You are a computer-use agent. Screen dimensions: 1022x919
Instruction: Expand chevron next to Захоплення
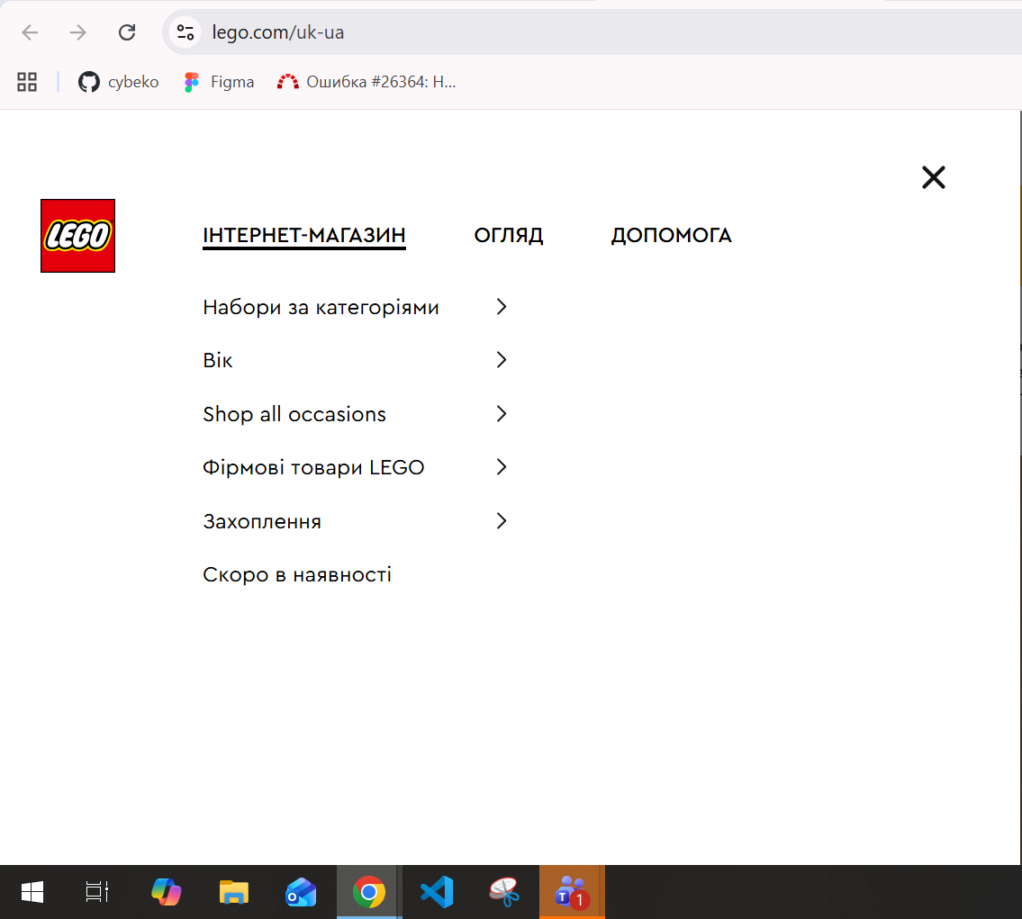pos(501,521)
